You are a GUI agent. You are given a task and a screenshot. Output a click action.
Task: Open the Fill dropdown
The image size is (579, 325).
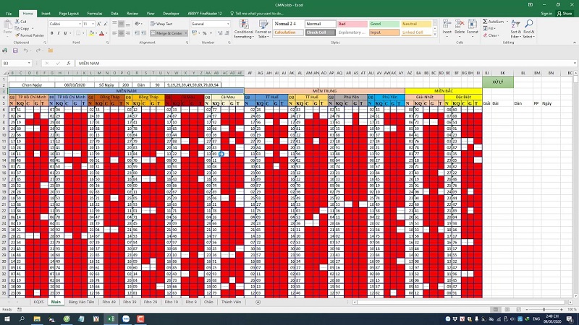click(489, 28)
